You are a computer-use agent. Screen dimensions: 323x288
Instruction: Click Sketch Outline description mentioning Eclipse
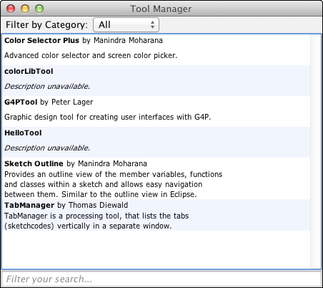tap(114, 184)
